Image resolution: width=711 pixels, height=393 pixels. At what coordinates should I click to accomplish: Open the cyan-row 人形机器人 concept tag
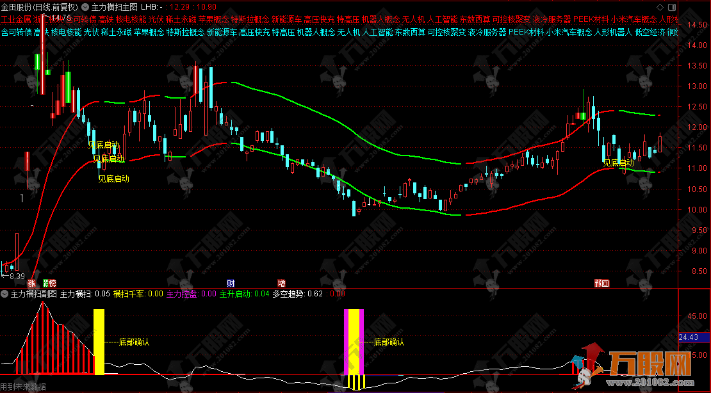[613, 32]
